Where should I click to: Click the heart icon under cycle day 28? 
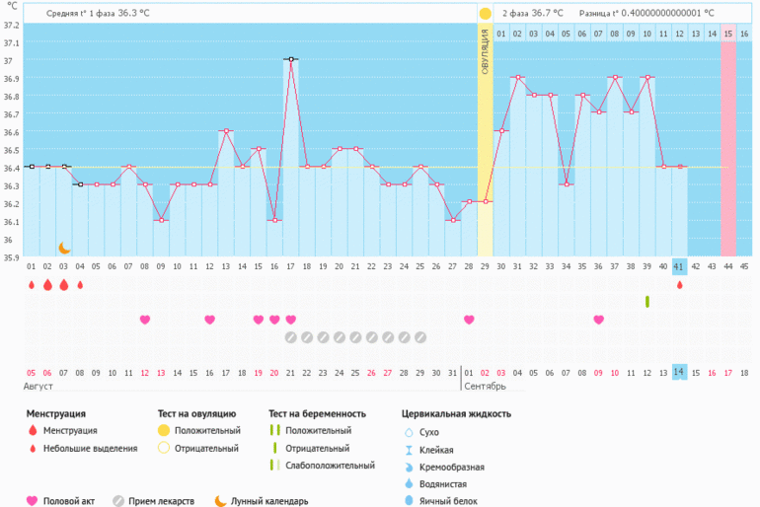(x=469, y=320)
